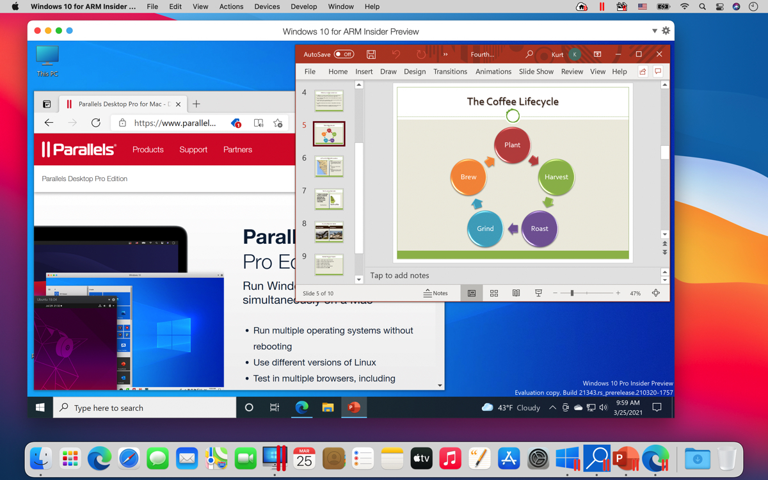The height and width of the screenshot is (480, 768).
Task: Switch to Reading View icon
Action: [x=516, y=293]
